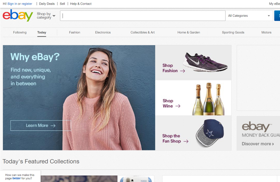Click the Shop Wine link text
The width and height of the screenshot is (280, 182).
click(x=168, y=103)
